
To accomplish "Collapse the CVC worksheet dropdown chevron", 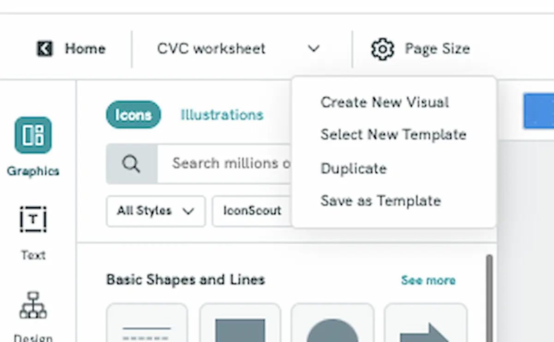I will (x=314, y=48).
